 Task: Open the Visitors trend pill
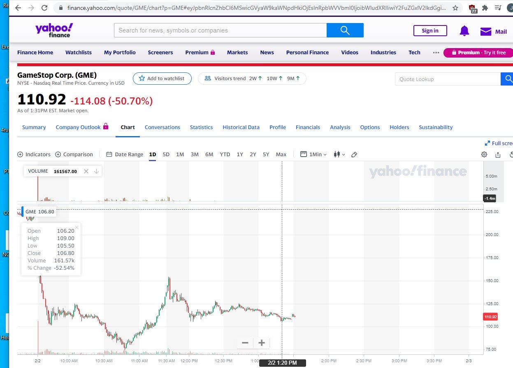pyautogui.click(x=252, y=79)
